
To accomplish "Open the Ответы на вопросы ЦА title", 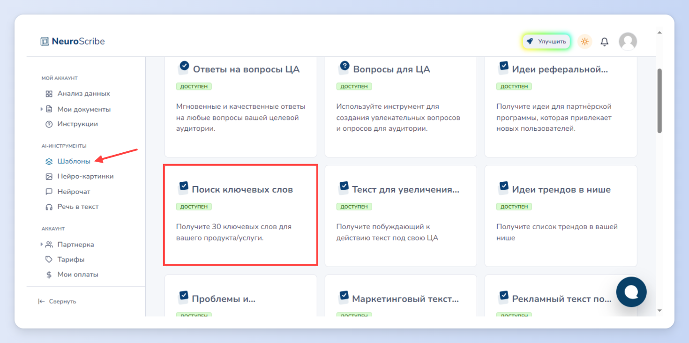I will (x=246, y=69).
